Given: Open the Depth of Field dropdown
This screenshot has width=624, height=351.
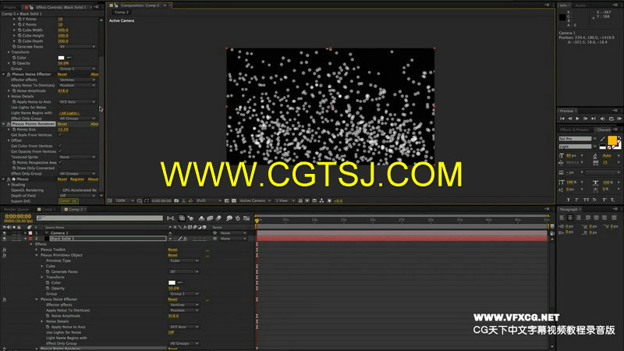Looking at the screenshot, I should coord(77,196).
